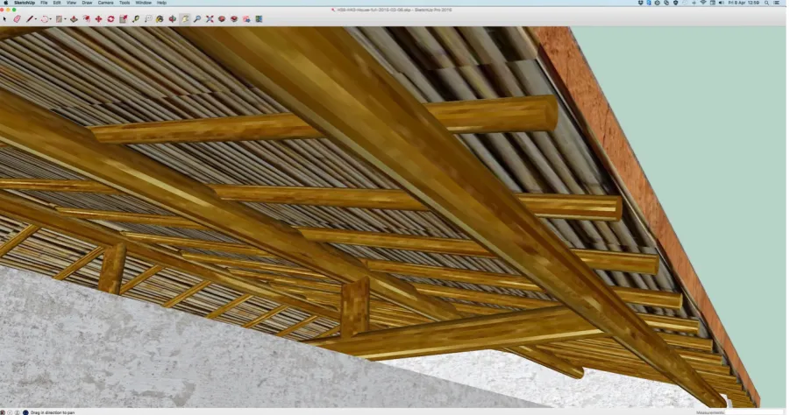The width and height of the screenshot is (790, 415).
Task: Click the Send to LayOut icon
Action: 246,19
